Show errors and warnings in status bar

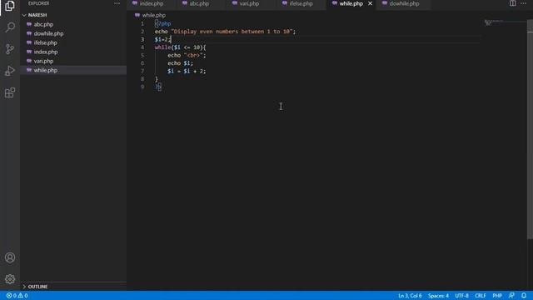tap(17, 296)
